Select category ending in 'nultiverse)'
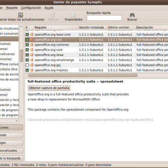Viewport: 168px width, 168px height. point(9,54)
